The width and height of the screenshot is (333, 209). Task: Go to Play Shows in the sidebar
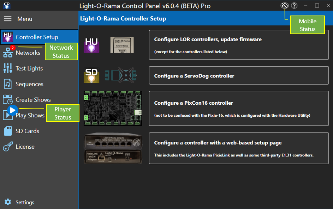tap(30, 115)
